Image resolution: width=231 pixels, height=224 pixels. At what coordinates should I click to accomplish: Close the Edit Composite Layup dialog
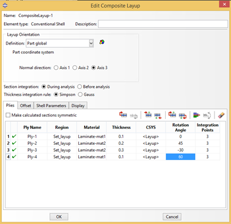point(225,4)
